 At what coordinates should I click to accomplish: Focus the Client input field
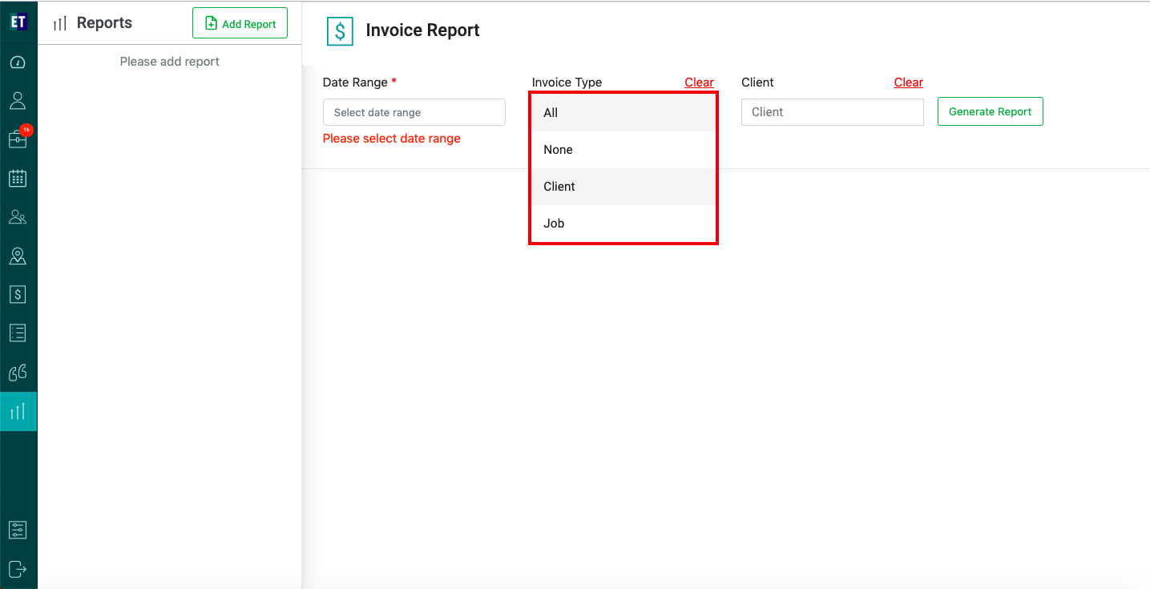coord(832,112)
